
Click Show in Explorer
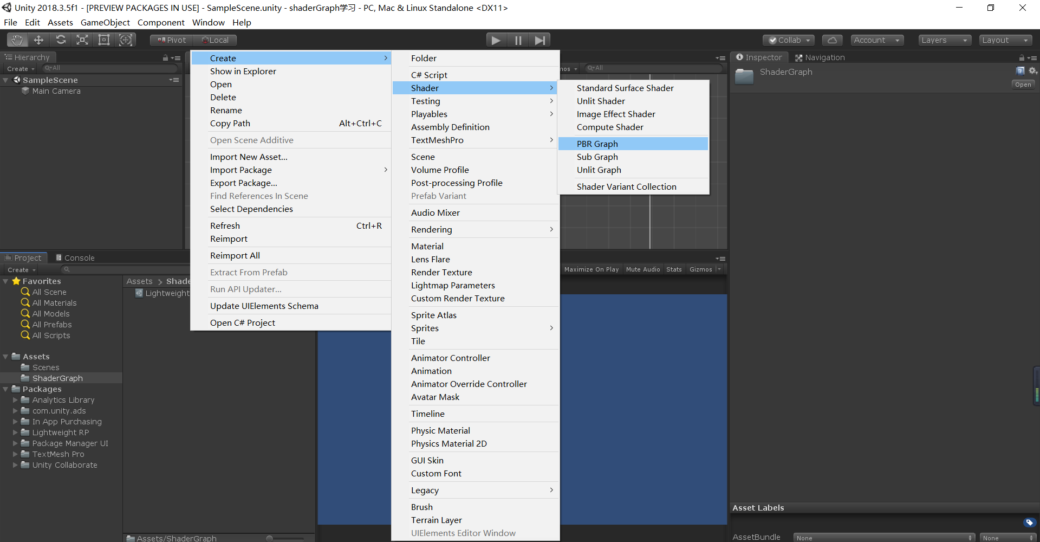tap(291, 71)
